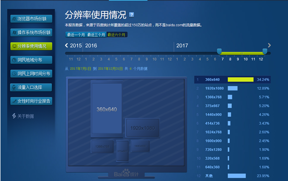Open 操作系统市场份额 sidebar menu item
288x181 pixels.
31,33
